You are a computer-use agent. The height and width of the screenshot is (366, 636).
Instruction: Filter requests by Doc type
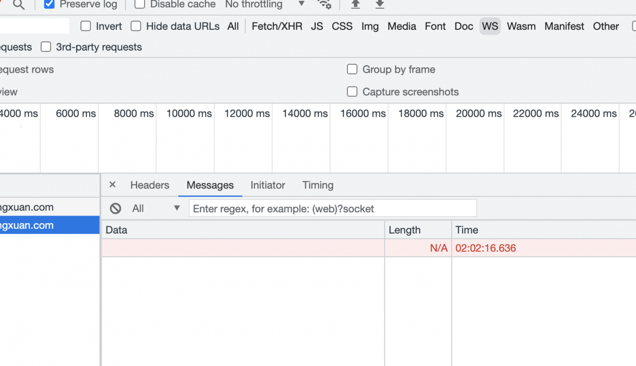pos(464,27)
